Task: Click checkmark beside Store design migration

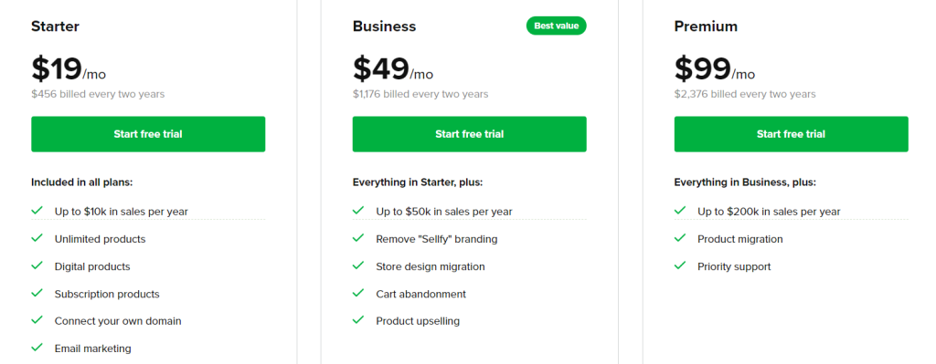Action: pyautogui.click(x=358, y=265)
